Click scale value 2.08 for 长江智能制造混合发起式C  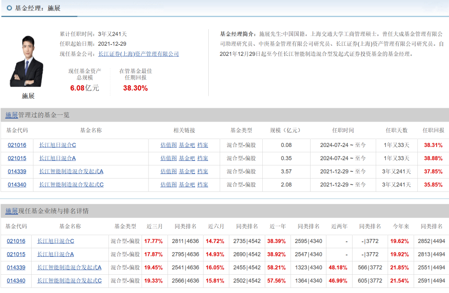point(286,185)
